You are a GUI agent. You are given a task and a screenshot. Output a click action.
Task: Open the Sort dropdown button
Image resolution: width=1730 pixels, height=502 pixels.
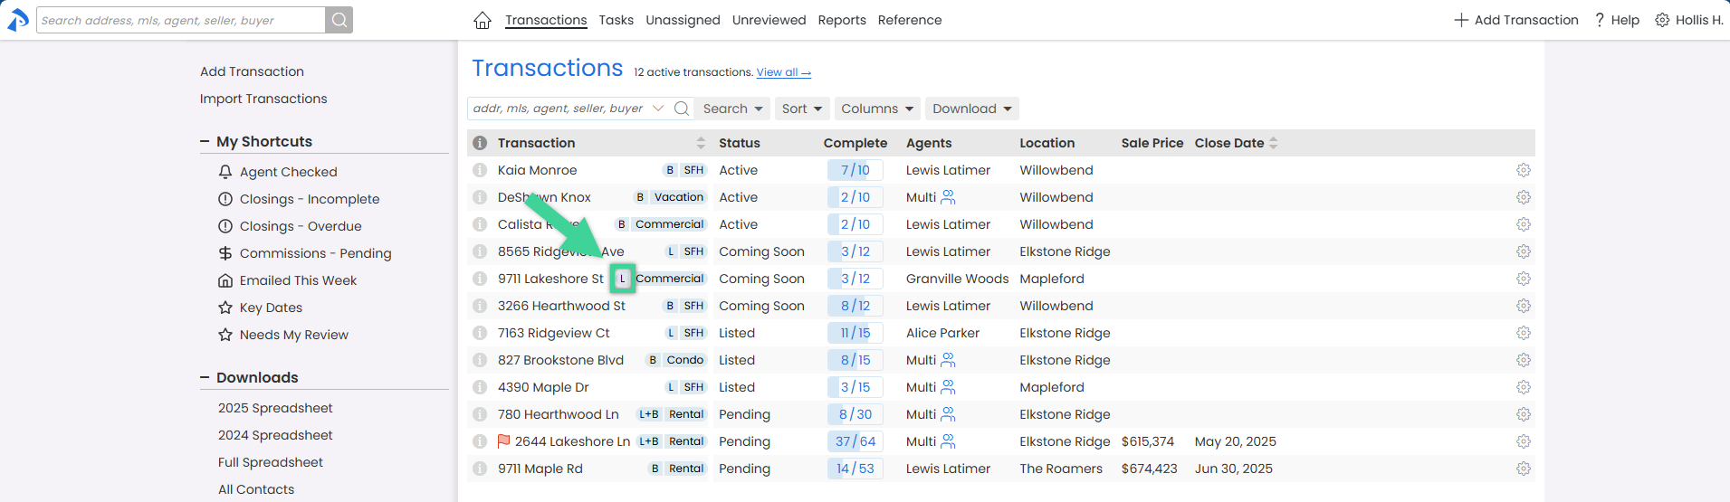802,109
